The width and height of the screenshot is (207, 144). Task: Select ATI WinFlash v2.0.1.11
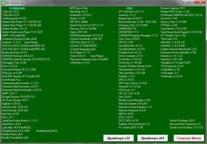[131, 12]
